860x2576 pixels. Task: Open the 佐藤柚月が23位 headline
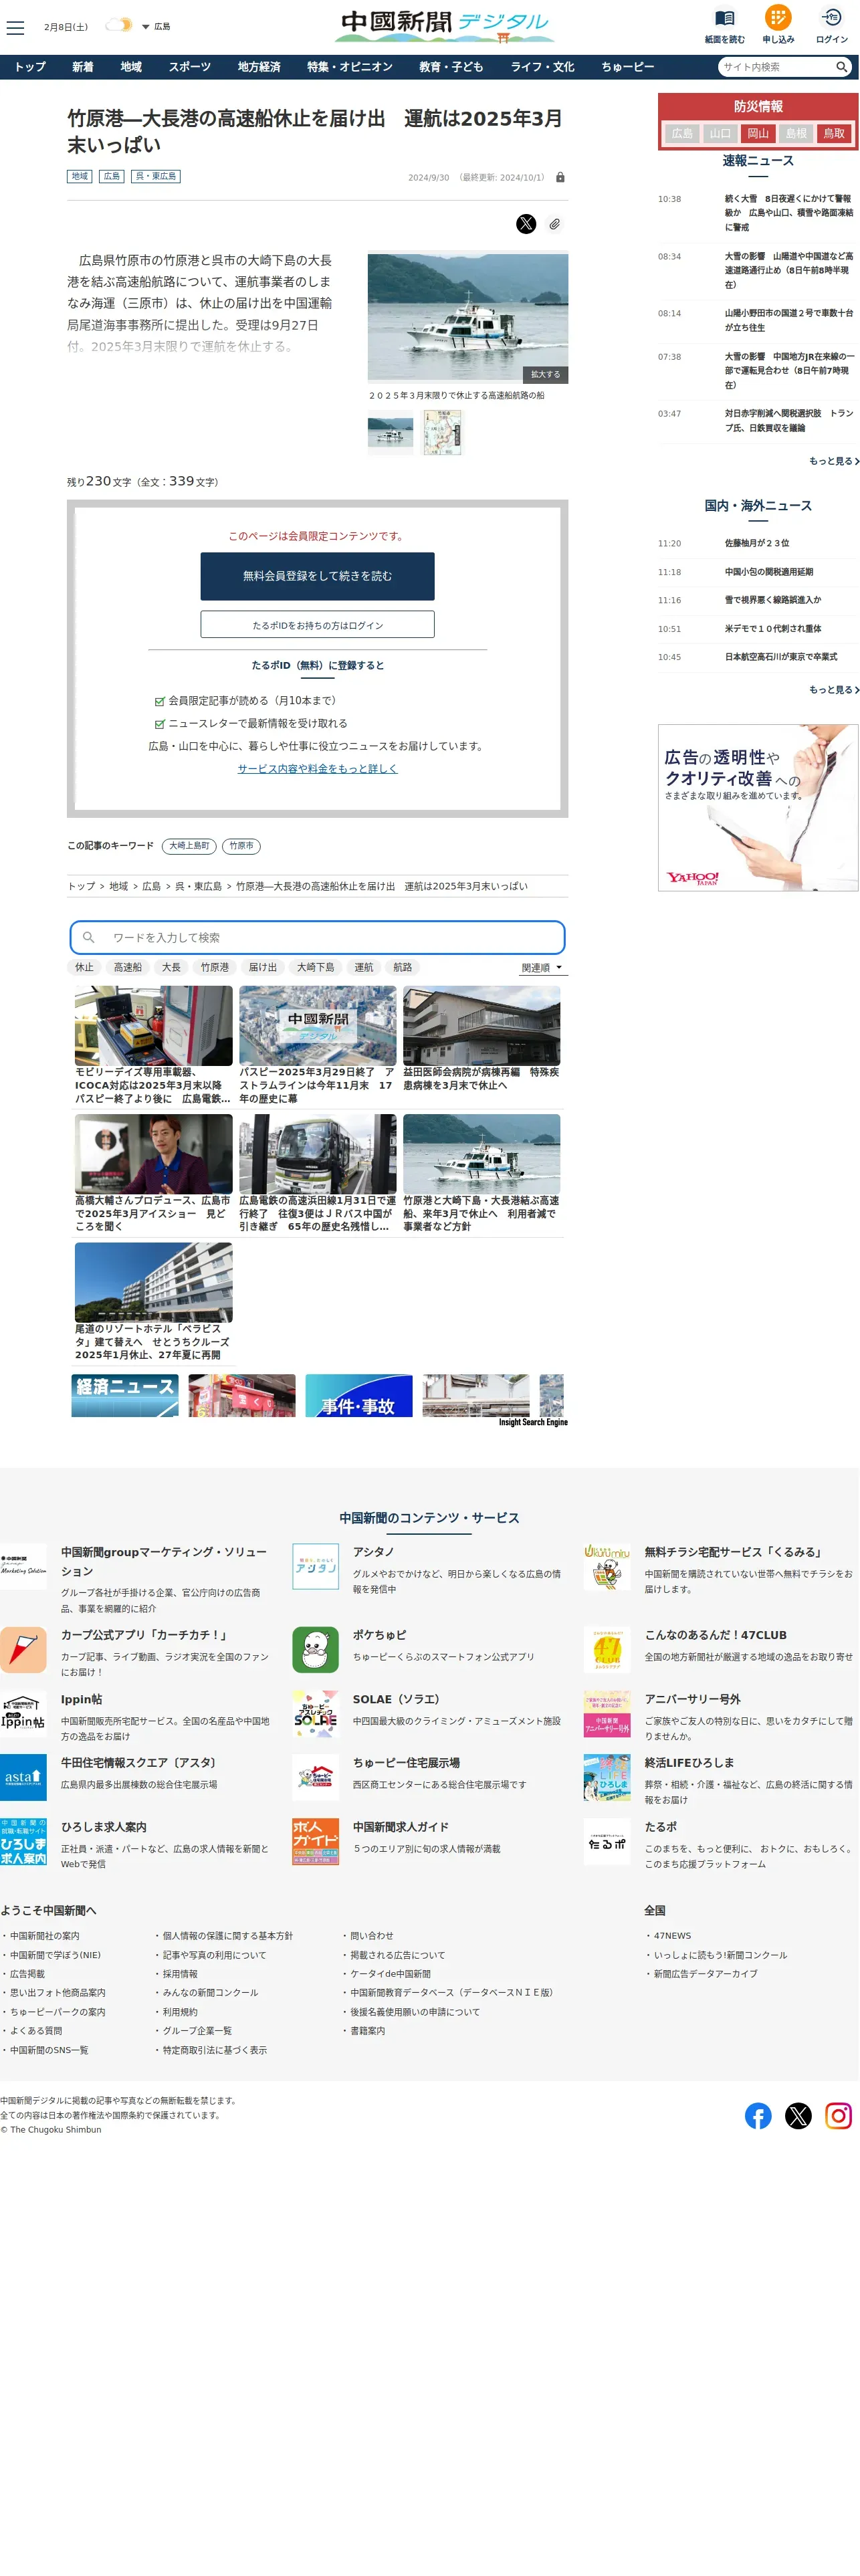click(x=756, y=543)
